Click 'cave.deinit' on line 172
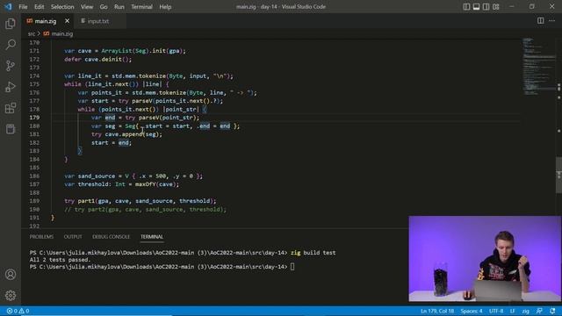This screenshot has width=562, height=316. 104,59
